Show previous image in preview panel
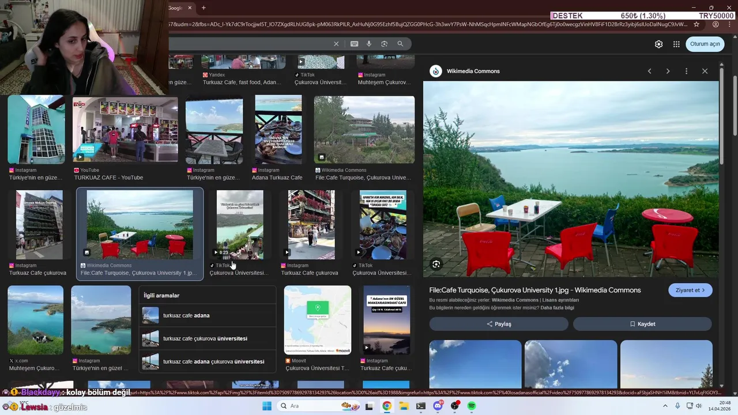738x415 pixels. click(649, 71)
